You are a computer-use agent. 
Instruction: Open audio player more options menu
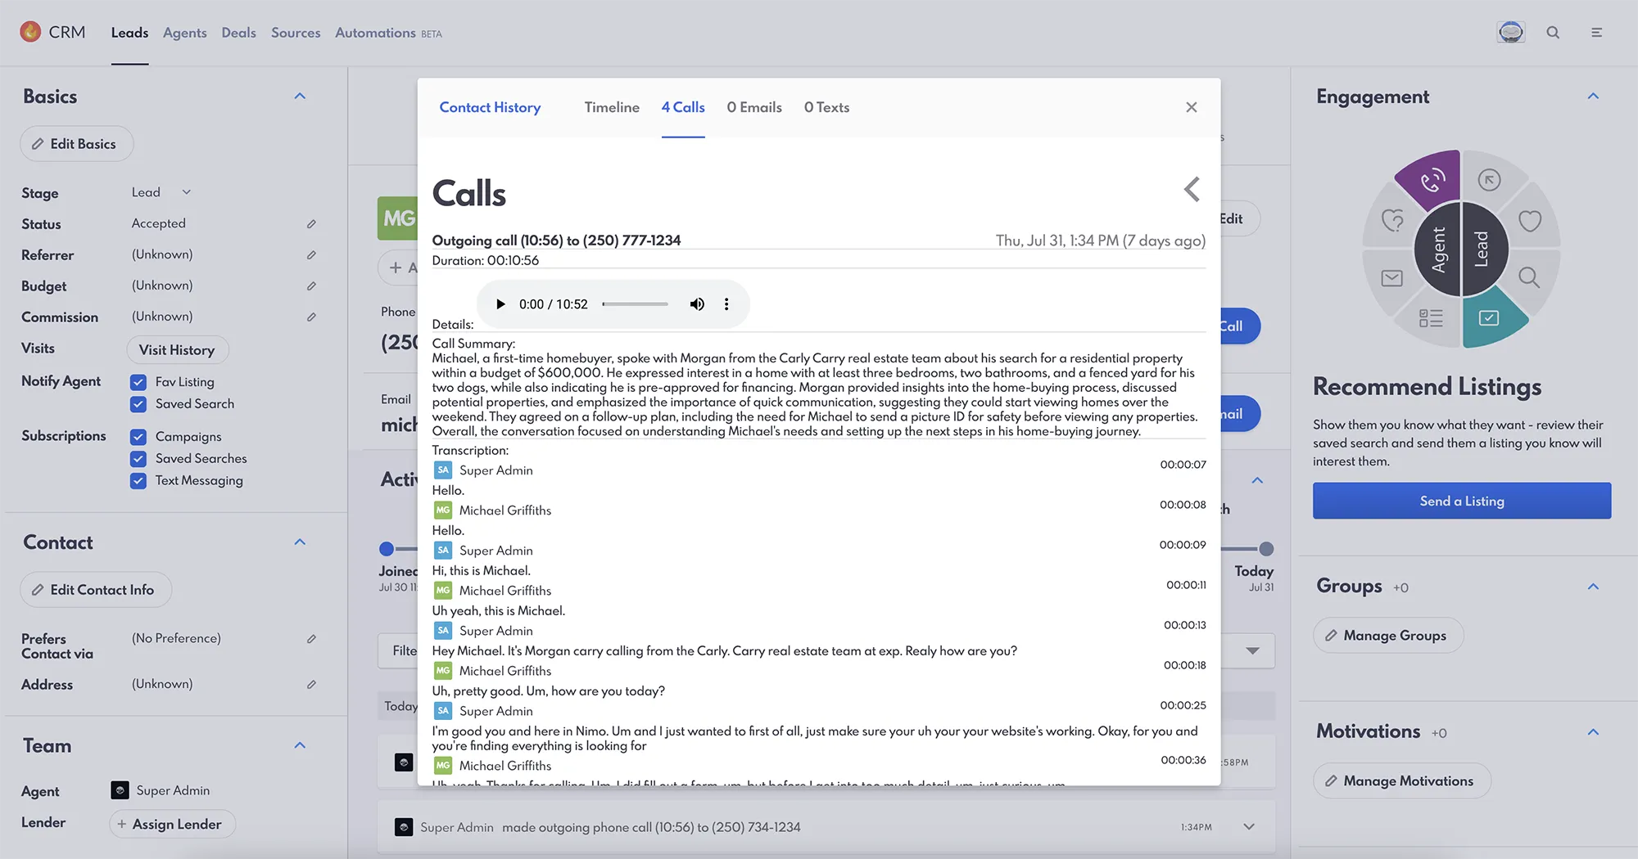726,304
